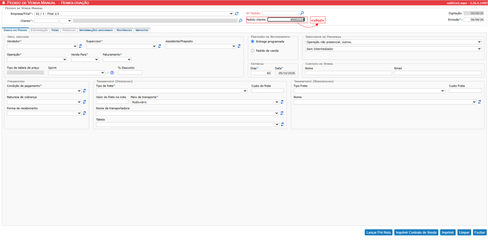Screen dimensions: 488x241
Task: Switch to the Dados do Pedido tab
Action: tap(15, 30)
